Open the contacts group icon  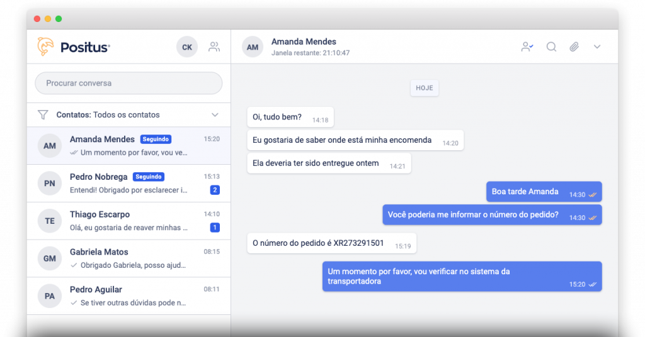coord(214,47)
